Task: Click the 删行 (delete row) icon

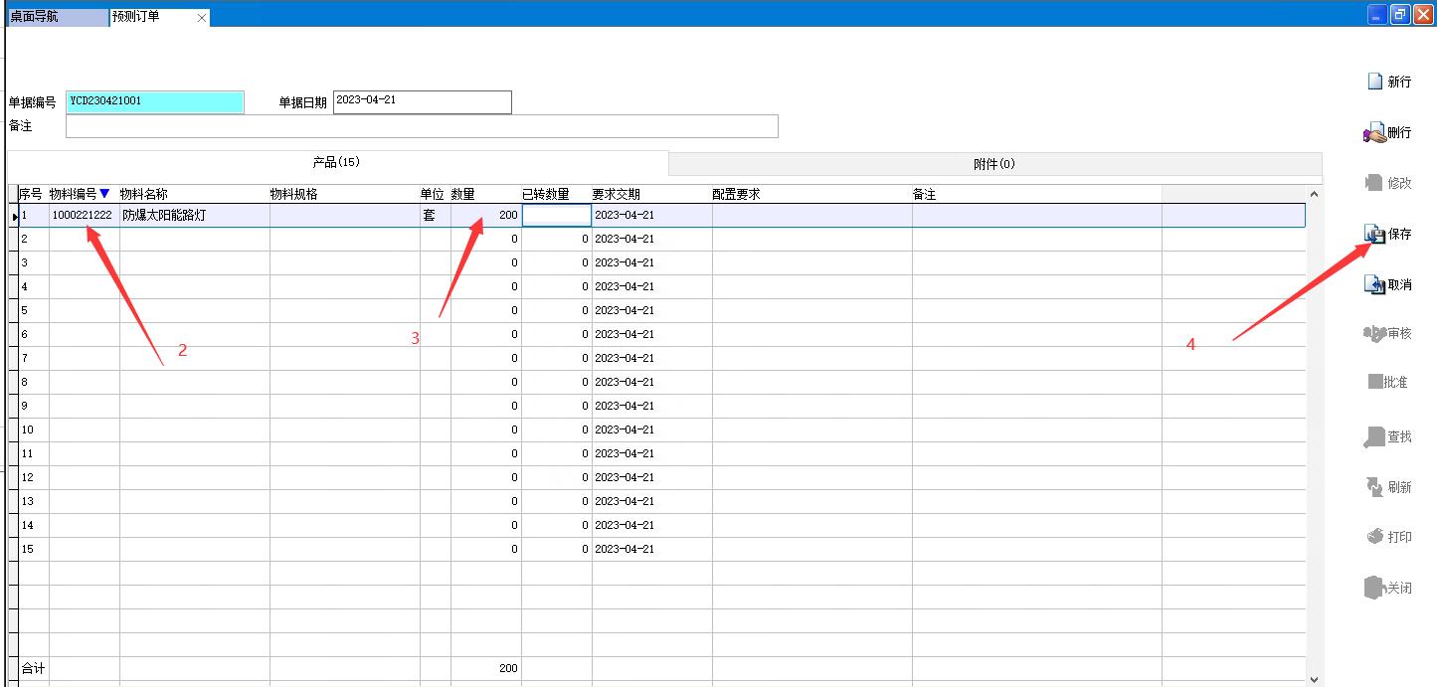Action: (1374, 132)
